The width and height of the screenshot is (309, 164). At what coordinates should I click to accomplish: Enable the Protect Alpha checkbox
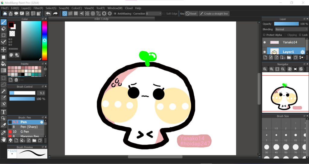click(x=264, y=35)
